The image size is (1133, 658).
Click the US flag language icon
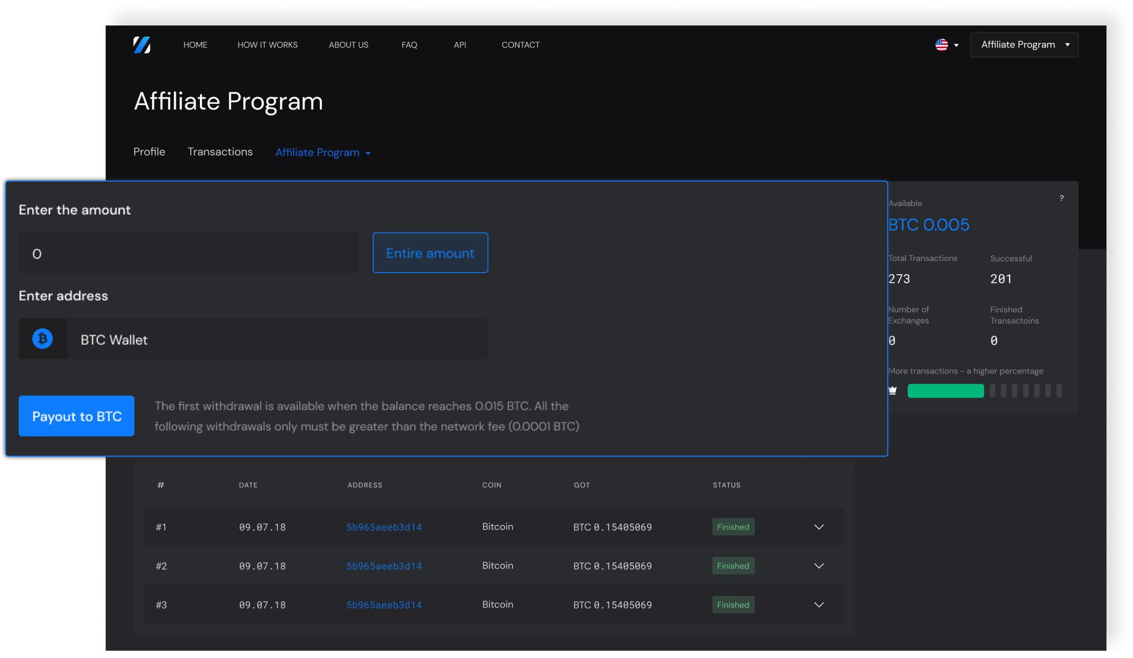(941, 45)
